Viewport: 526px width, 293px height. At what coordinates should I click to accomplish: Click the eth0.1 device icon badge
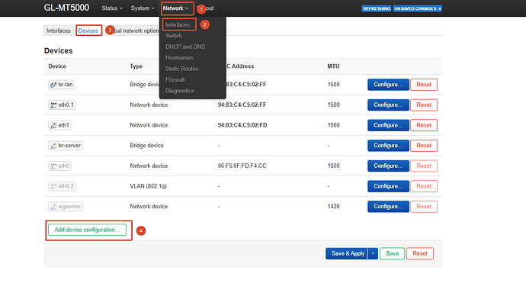pos(62,105)
